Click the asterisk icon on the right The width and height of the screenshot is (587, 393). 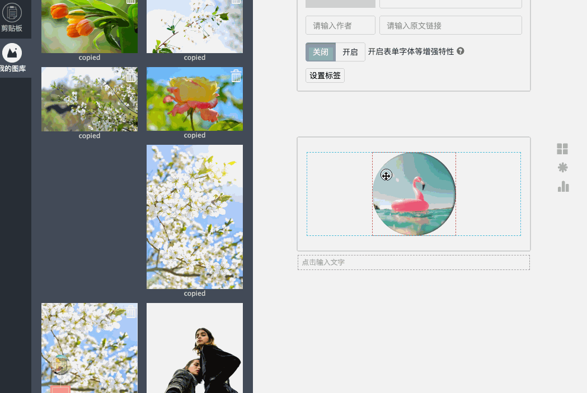point(562,168)
